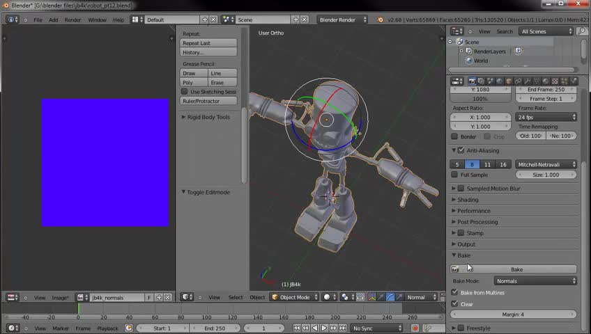Click the resolution 100% slider
This screenshot has width=591, height=334.
coord(480,99)
